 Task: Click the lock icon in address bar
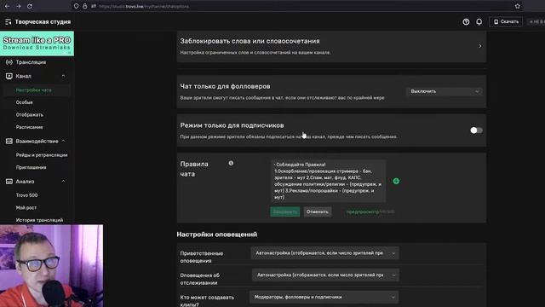(x=85, y=6)
